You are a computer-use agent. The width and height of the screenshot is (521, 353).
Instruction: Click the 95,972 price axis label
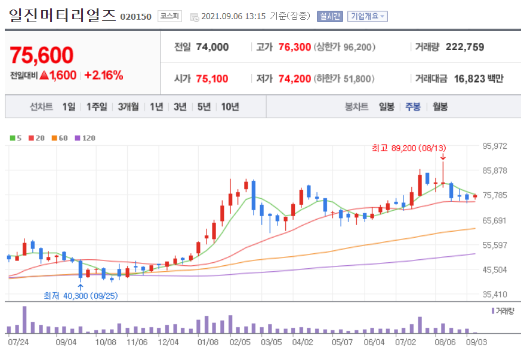(x=495, y=146)
